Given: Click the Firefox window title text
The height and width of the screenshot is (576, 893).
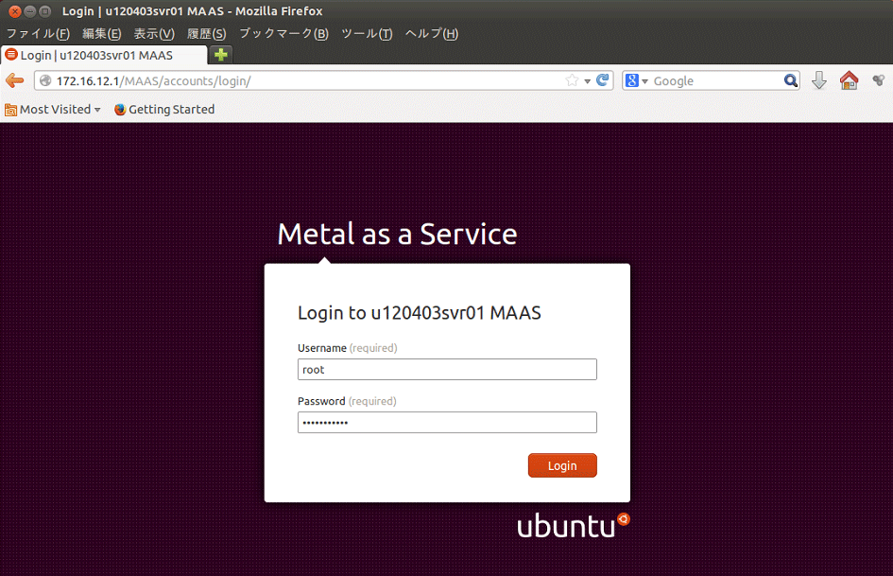Looking at the screenshot, I should tap(193, 11).
